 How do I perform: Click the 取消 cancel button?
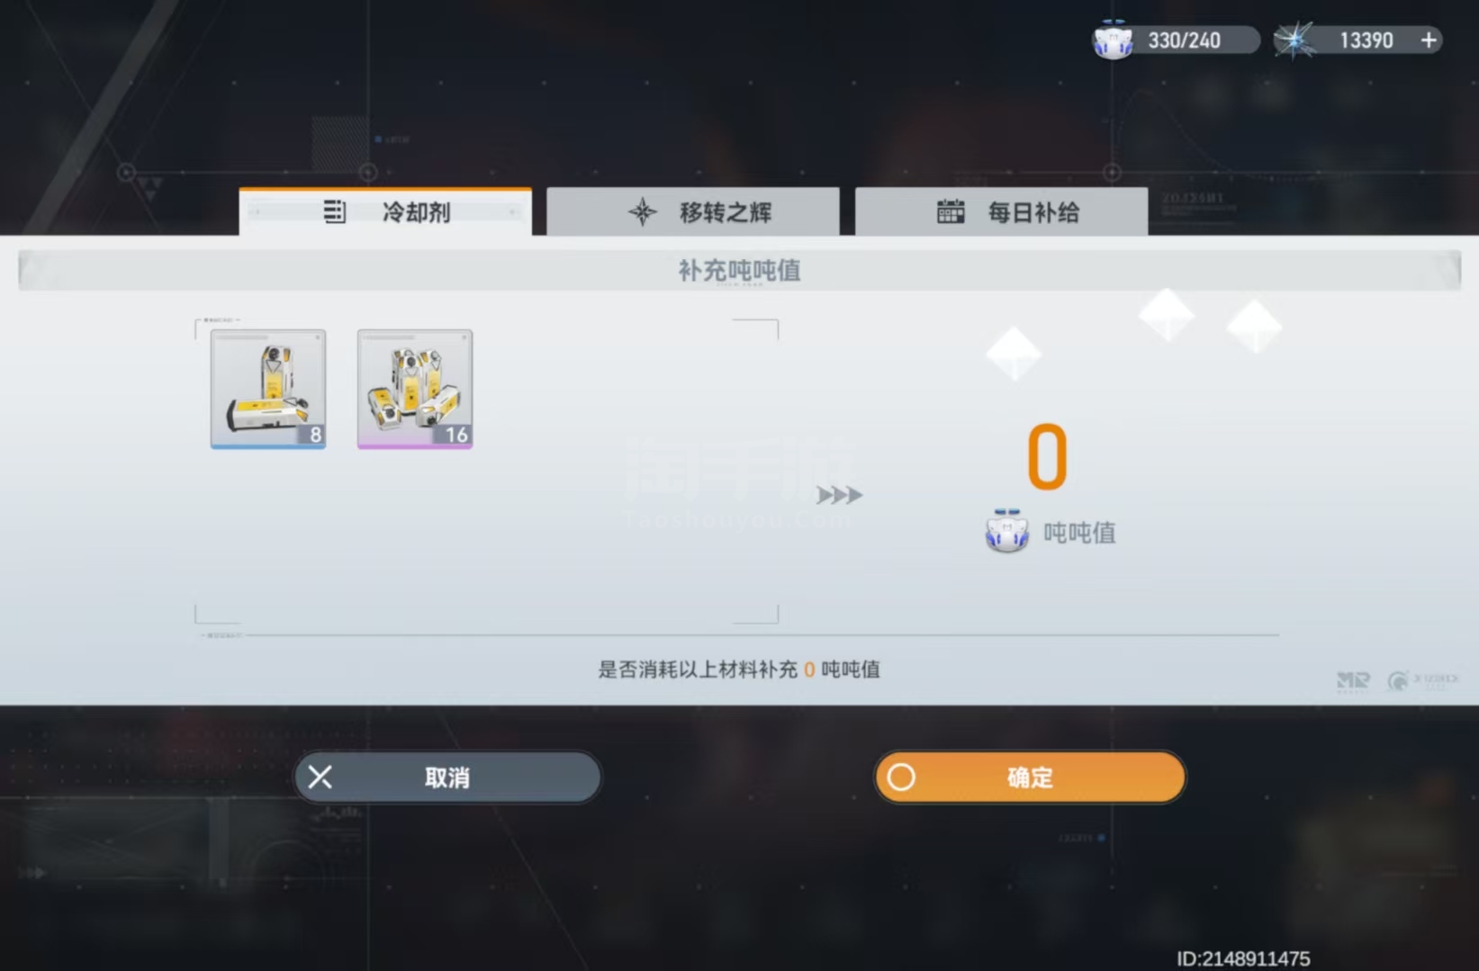coord(447,778)
